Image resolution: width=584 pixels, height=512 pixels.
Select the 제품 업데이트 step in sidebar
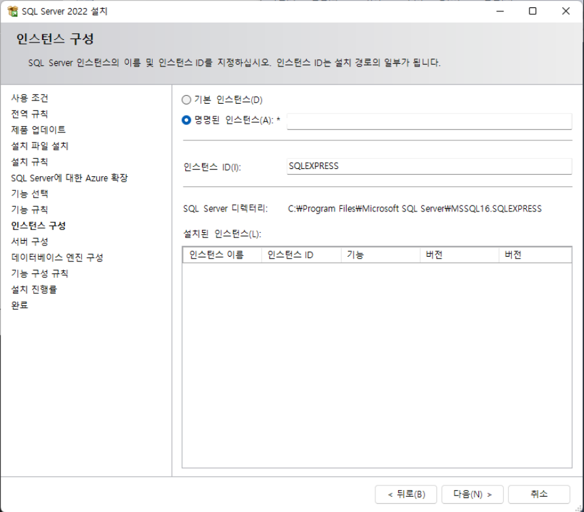click(39, 130)
